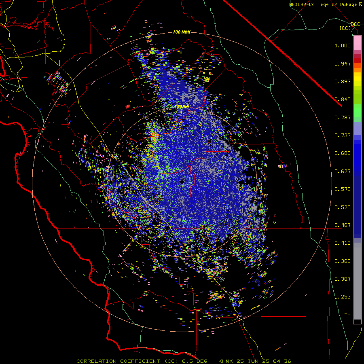Click the KHNX station ID in footer

(x=226, y=361)
